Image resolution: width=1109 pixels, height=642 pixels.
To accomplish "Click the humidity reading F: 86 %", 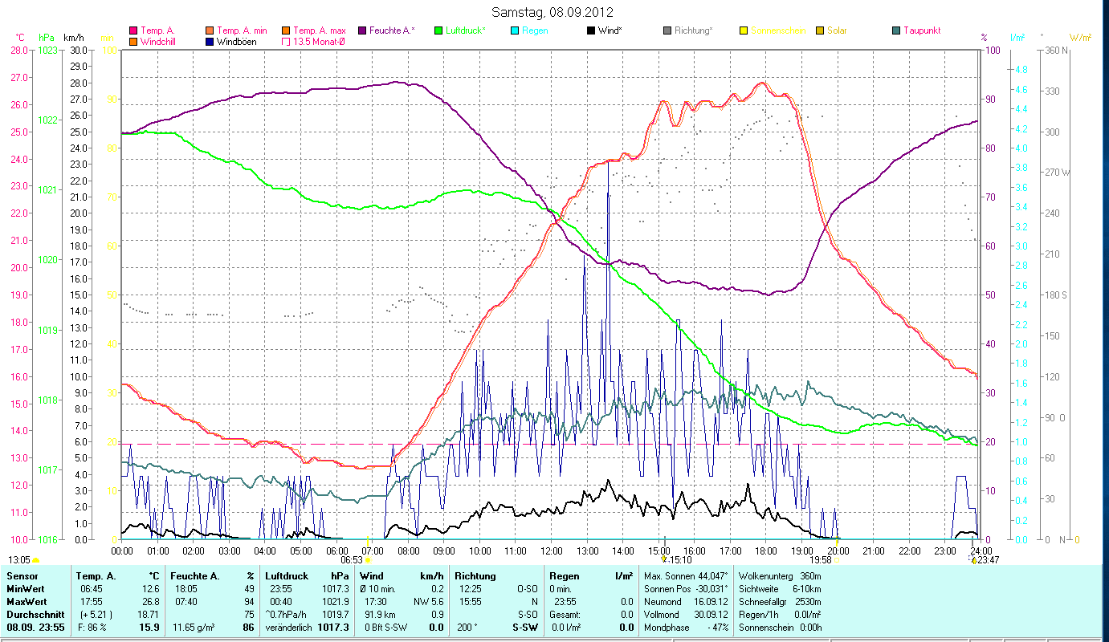I will point(93,627).
